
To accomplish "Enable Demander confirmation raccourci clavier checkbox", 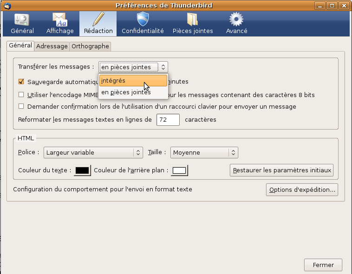I will (21, 106).
